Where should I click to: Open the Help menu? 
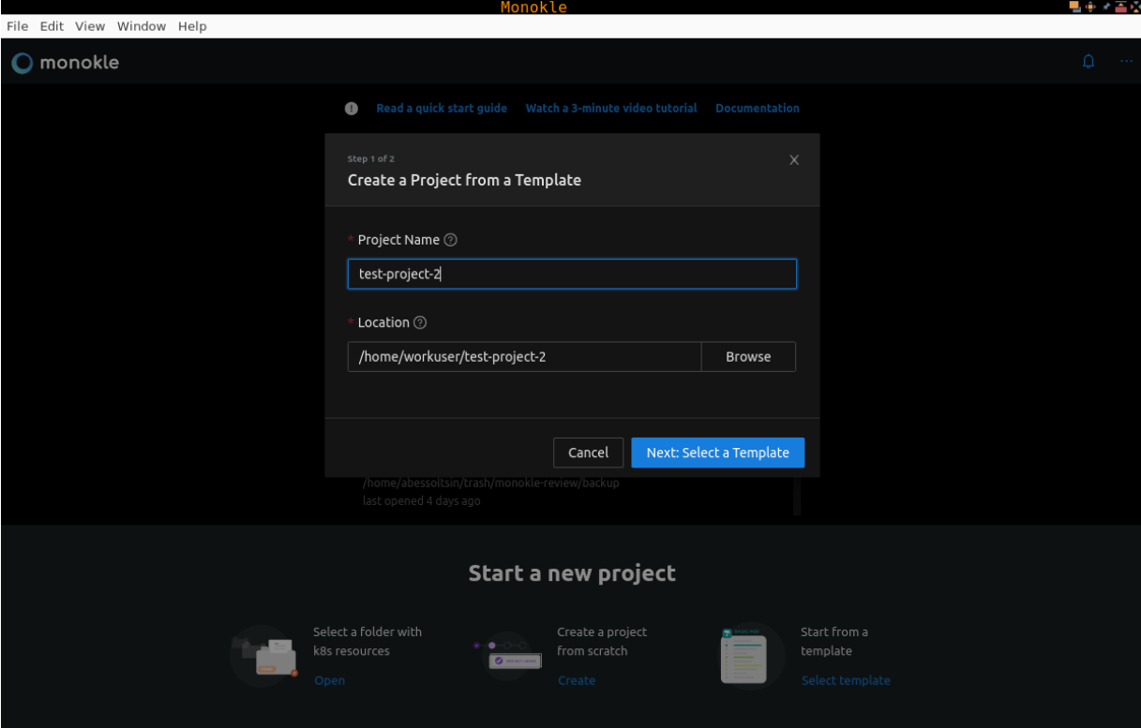[x=192, y=26]
